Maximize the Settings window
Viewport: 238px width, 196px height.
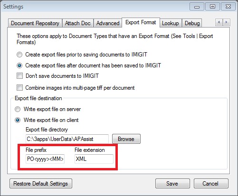click(x=212, y=7)
